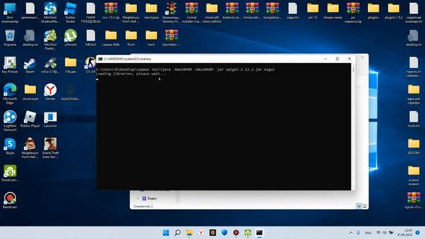The height and width of the screenshot is (239, 425).
Task: Launch Grand Theft Auto San Andreas shortcut
Action: tap(50, 147)
